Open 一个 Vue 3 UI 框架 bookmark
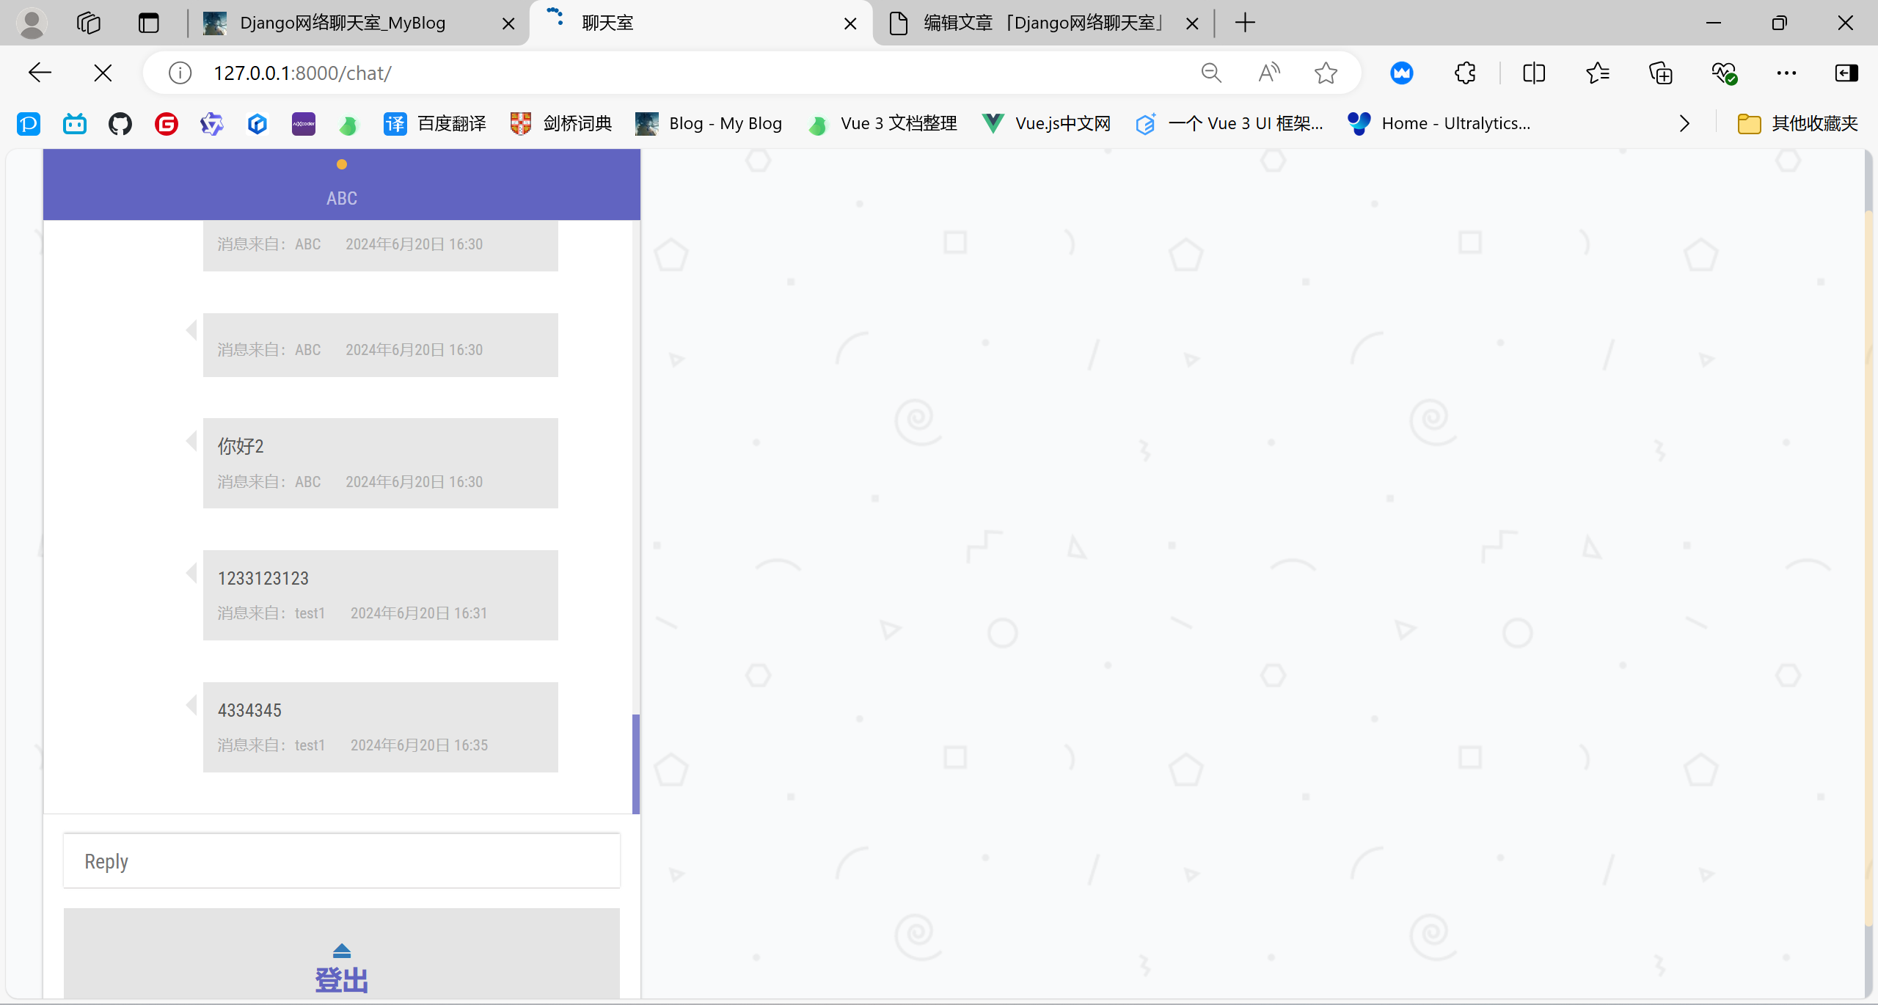Viewport: 1878px width, 1005px height. 1230,123
